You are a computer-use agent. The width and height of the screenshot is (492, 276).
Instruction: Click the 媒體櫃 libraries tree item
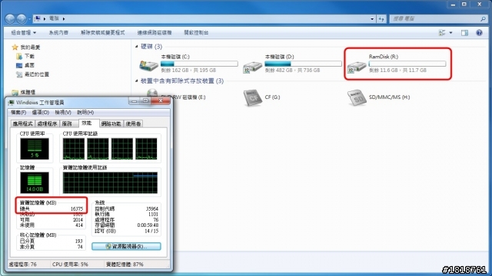[x=28, y=92]
